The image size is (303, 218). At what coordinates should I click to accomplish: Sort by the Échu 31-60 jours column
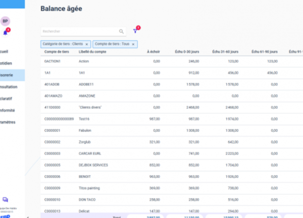click(x=225, y=52)
